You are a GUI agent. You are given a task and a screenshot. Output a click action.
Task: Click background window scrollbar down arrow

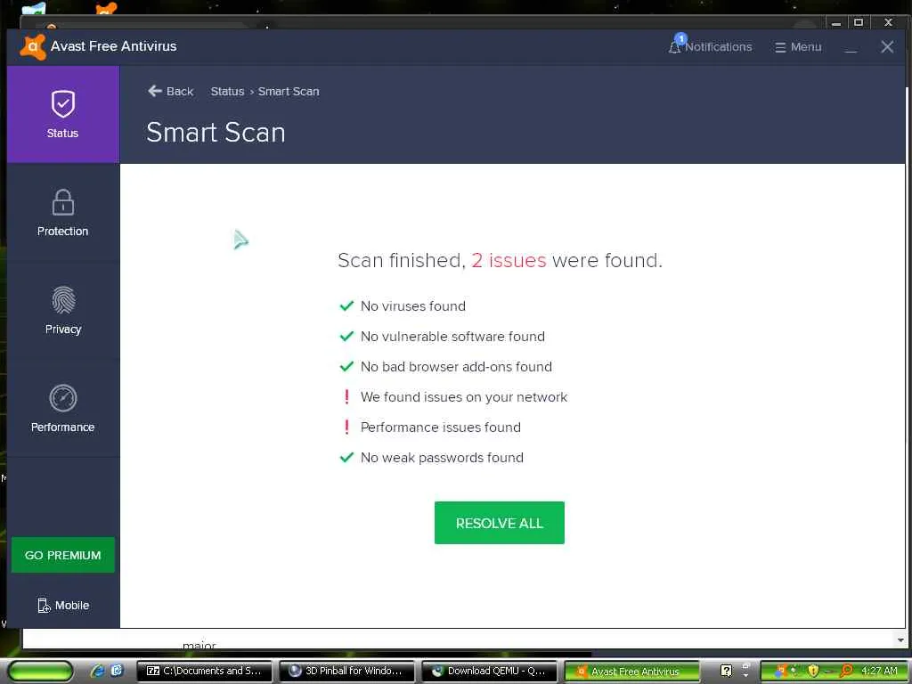click(900, 639)
